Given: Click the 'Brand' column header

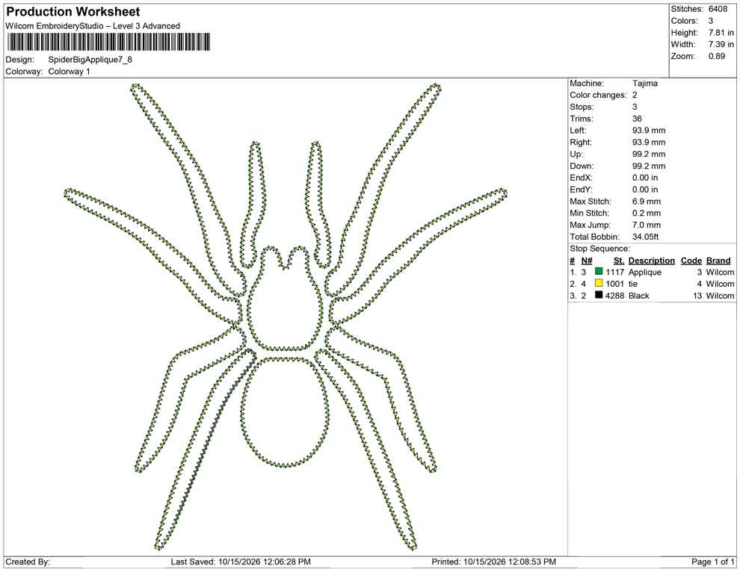Looking at the screenshot, I should click(718, 260).
